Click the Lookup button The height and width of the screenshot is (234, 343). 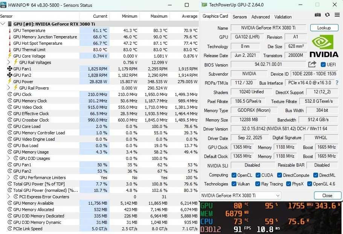(324, 28)
